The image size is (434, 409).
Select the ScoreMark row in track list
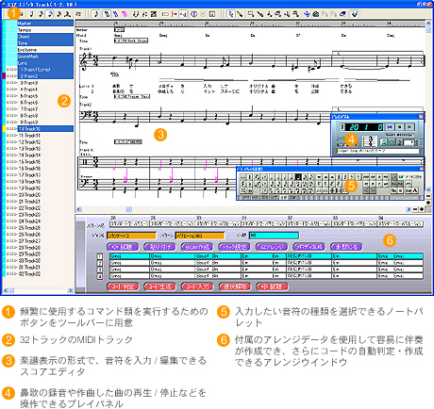[x=45, y=57]
